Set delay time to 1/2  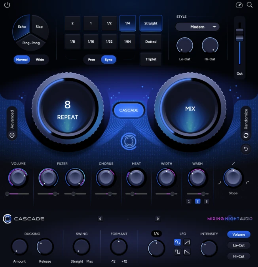pyautogui.click(x=109, y=23)
